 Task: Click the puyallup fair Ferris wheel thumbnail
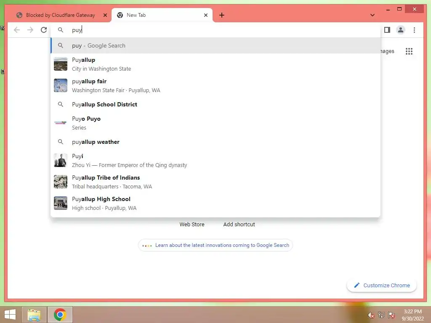61,85
